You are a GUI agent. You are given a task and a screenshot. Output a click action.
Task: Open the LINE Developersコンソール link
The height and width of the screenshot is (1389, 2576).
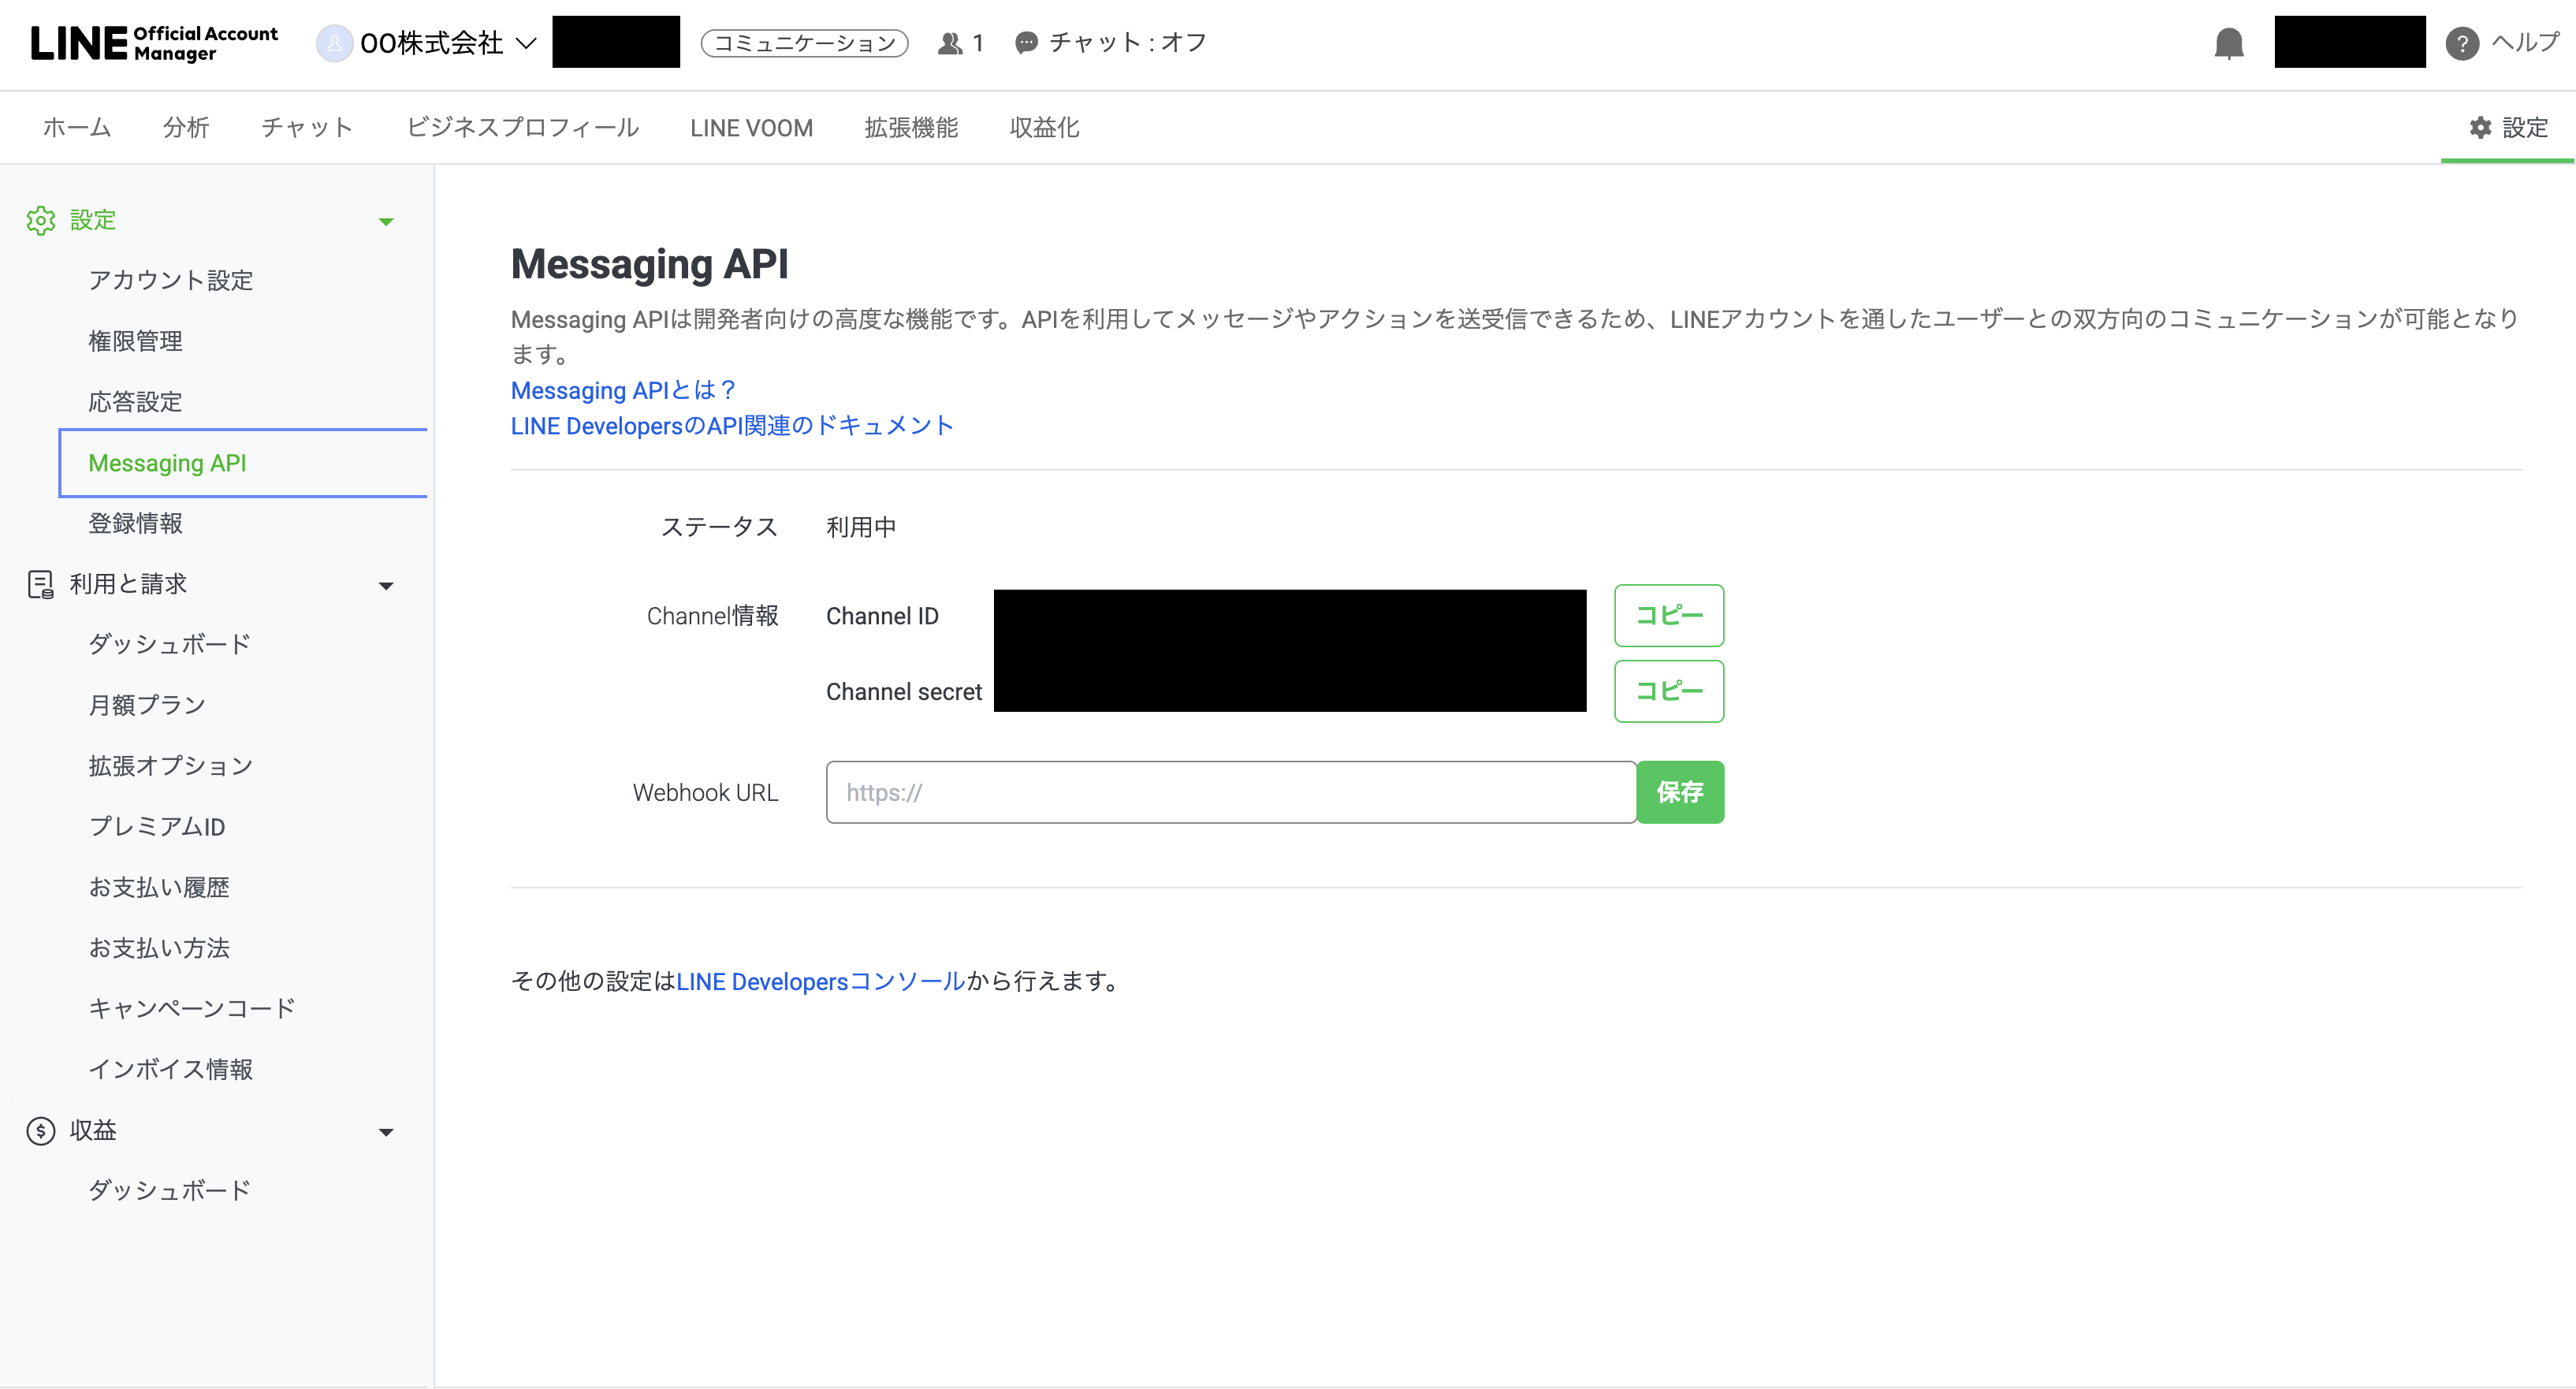(821, 981)
